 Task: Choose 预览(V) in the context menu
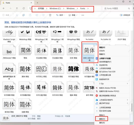click(112, 47)
